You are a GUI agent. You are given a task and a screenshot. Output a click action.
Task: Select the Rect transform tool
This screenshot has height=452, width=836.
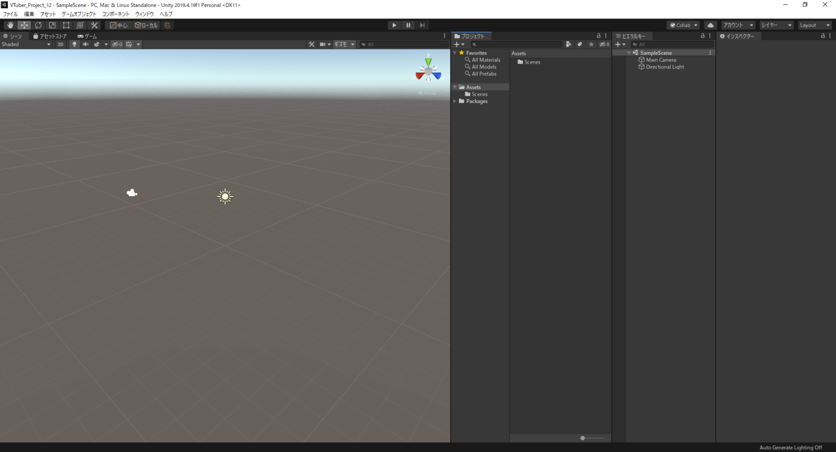pyautogui.click(x=66, y=26)
